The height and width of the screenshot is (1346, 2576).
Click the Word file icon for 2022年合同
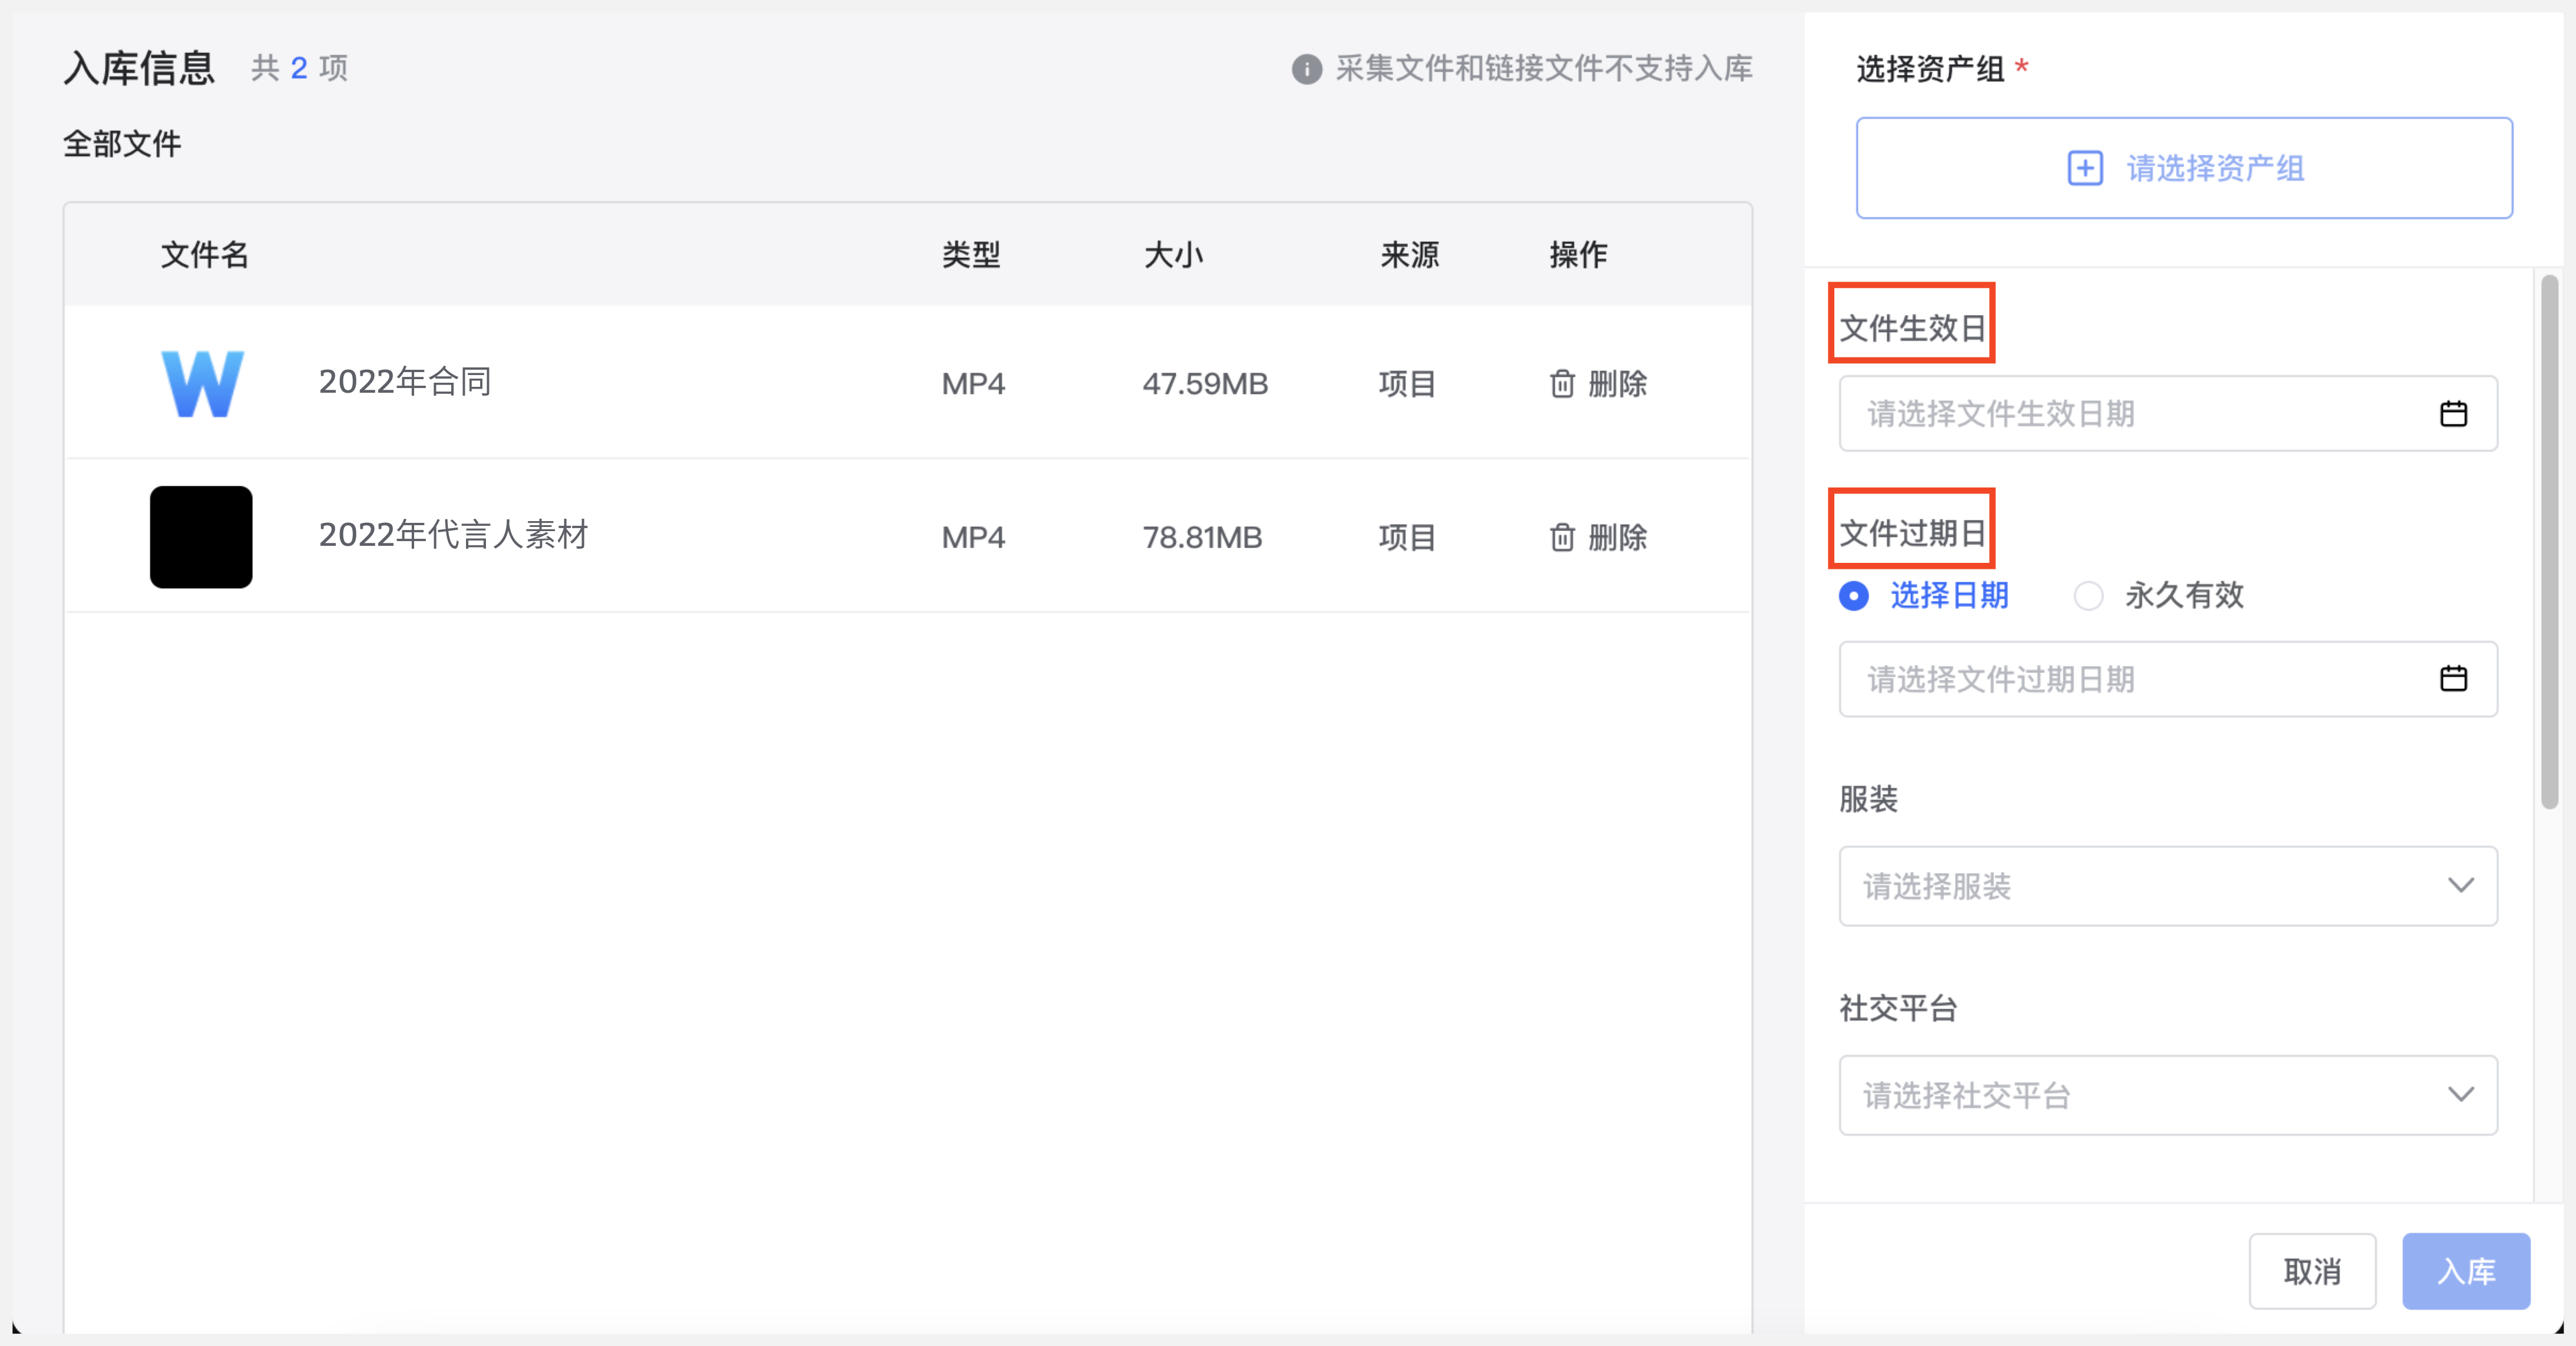pos(202,383)
